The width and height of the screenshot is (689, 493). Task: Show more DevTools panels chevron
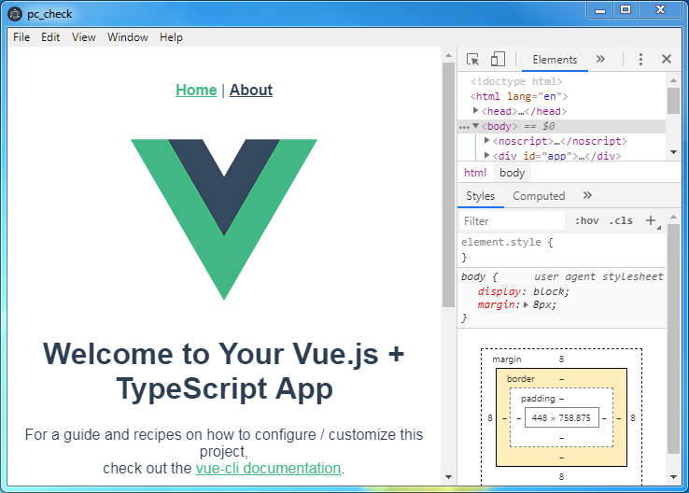pos(600,59)
